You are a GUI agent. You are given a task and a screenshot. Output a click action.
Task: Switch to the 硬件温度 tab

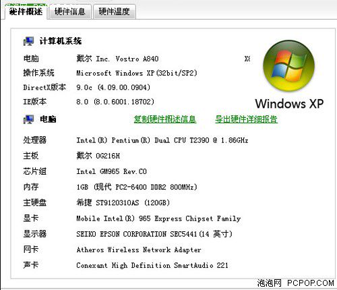[x=114, y=11]
